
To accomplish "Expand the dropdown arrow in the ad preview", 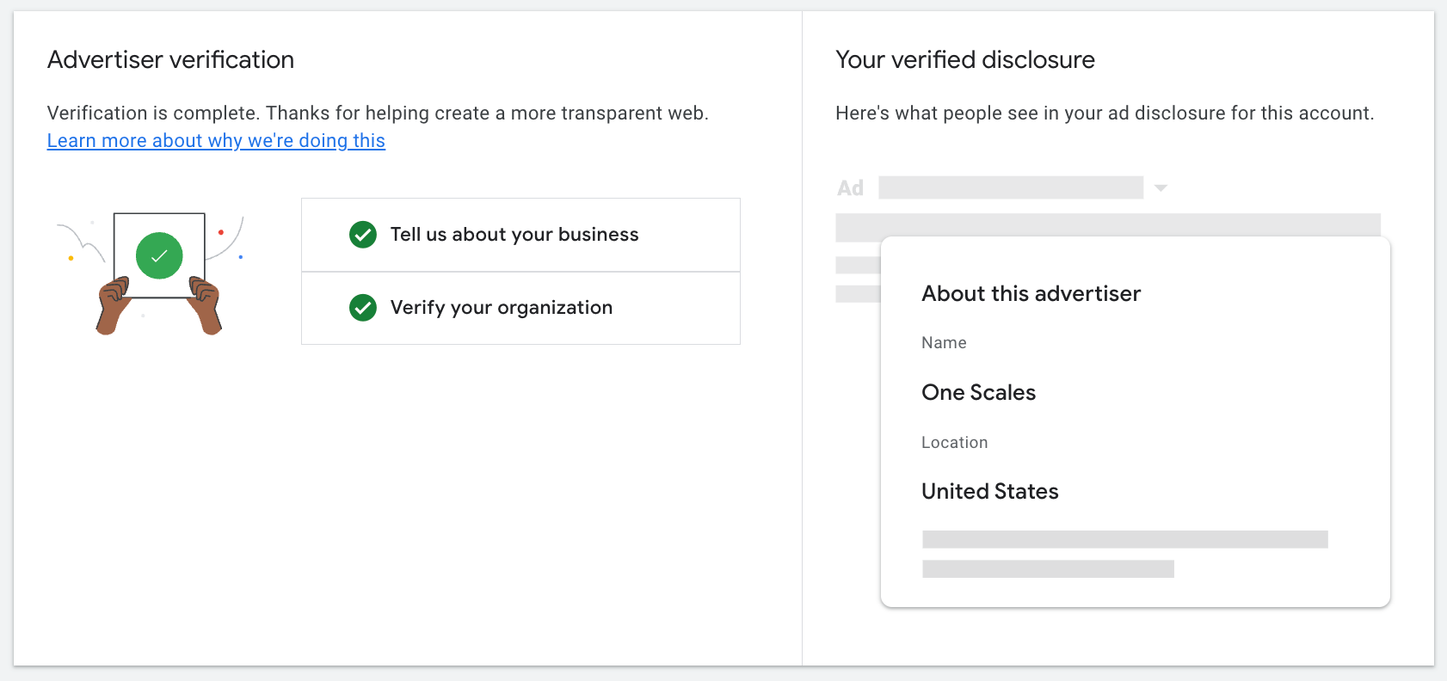I will pyautogui.click(x=1161, y=188).
